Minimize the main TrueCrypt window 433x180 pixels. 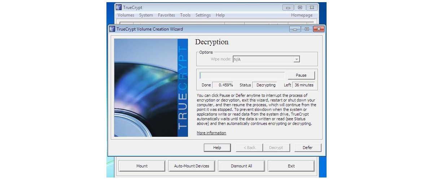[x=289, y=7]
